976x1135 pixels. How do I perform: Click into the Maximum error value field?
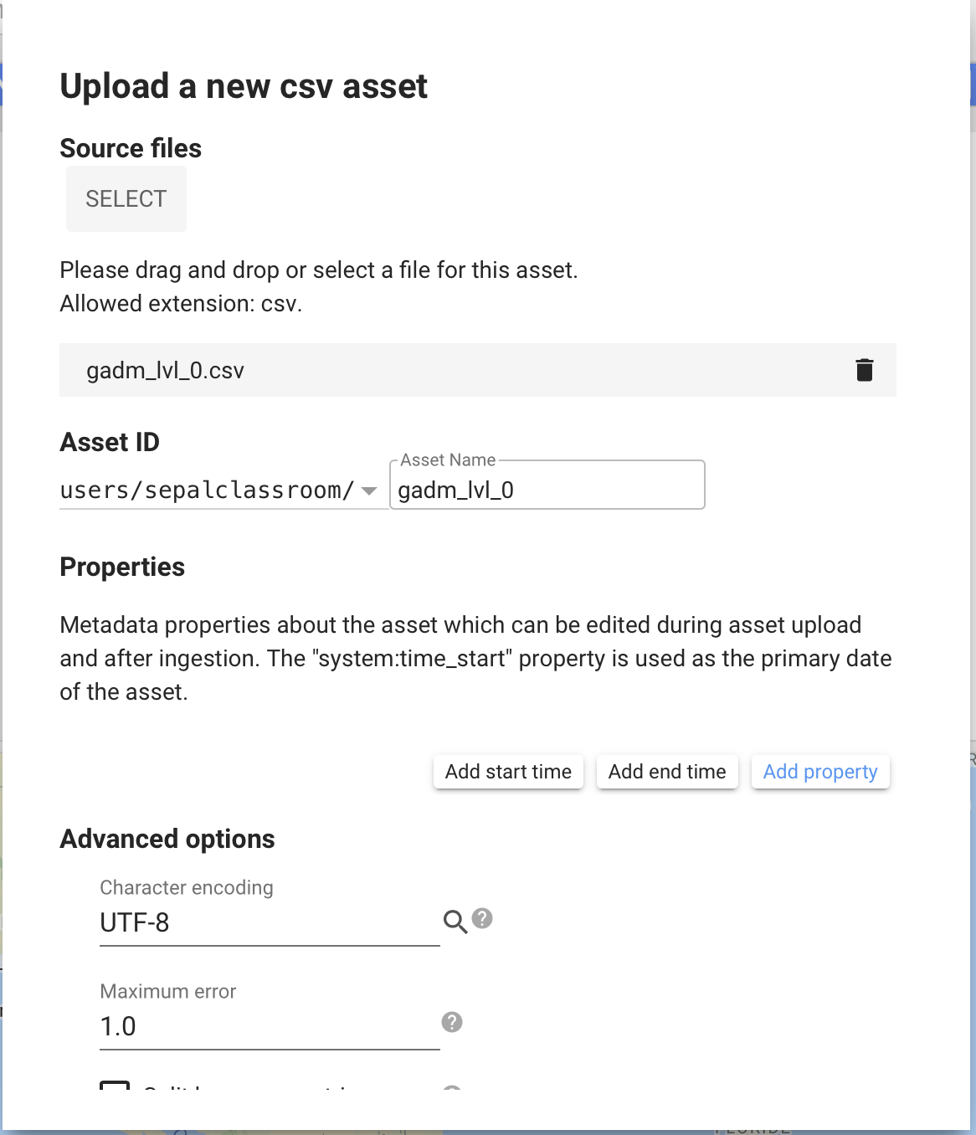pyautogui.click(x=268, y=1026)
